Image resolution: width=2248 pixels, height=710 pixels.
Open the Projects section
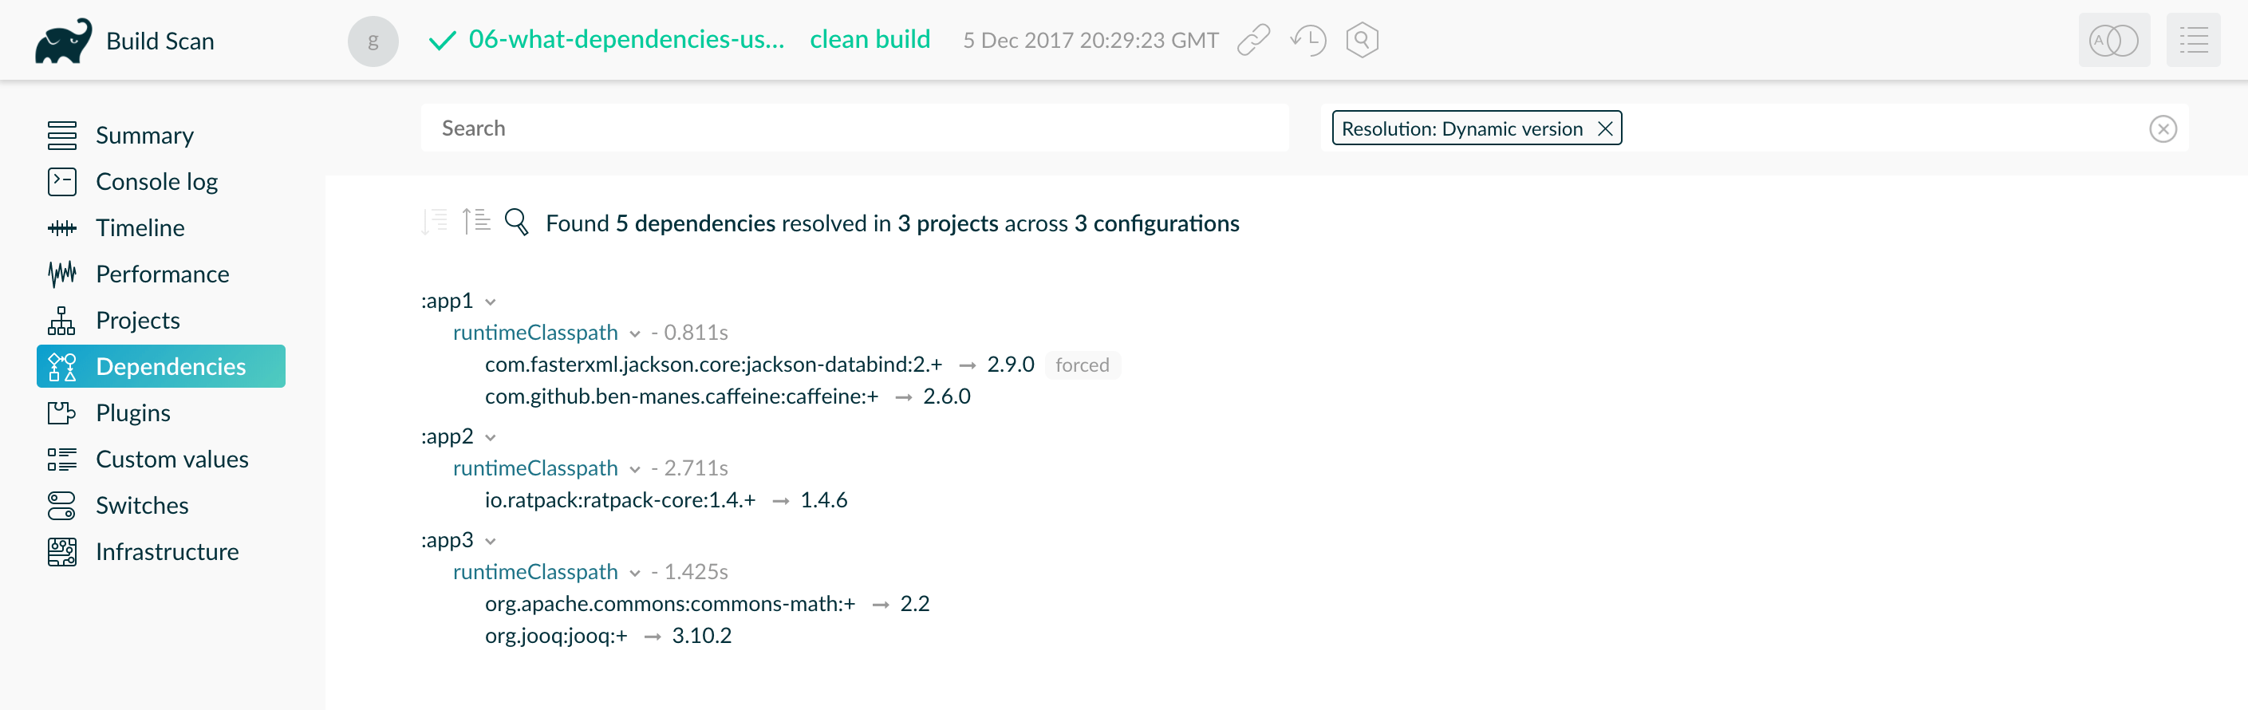point(137,320)
